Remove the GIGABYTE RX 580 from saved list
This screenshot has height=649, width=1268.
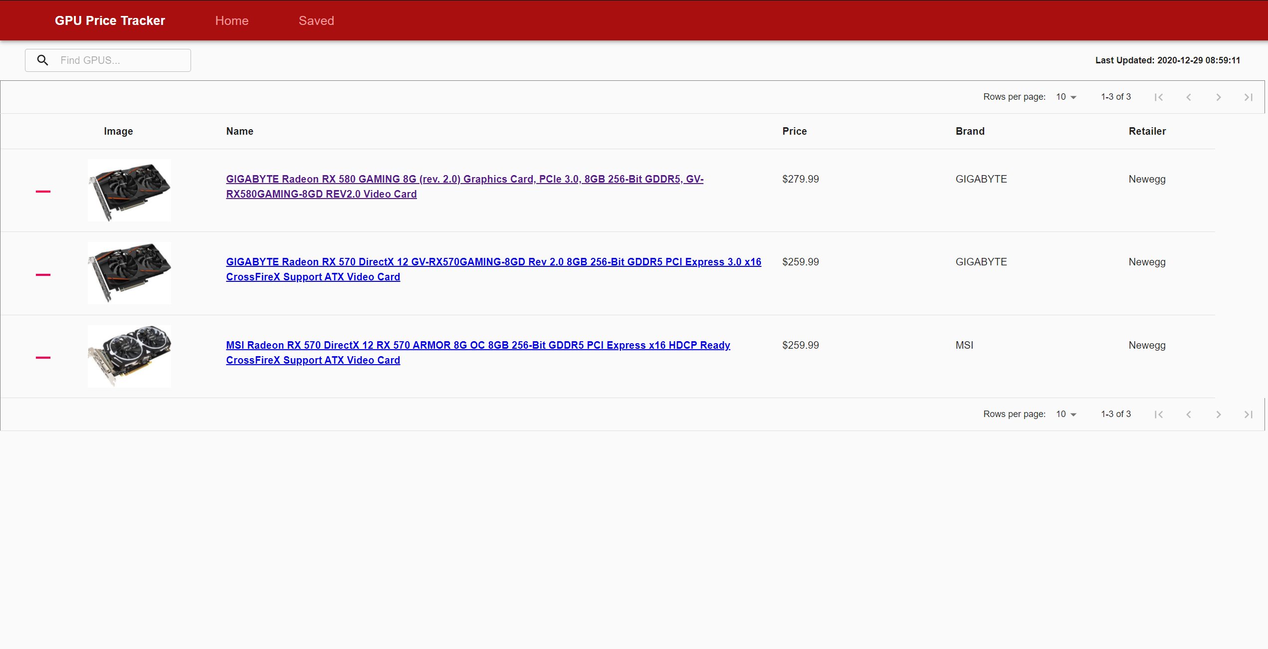click(43, 191)
